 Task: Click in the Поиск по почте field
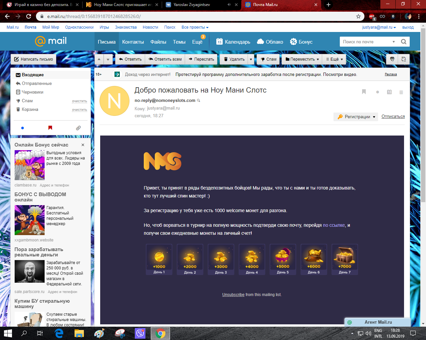pos(365,42)
